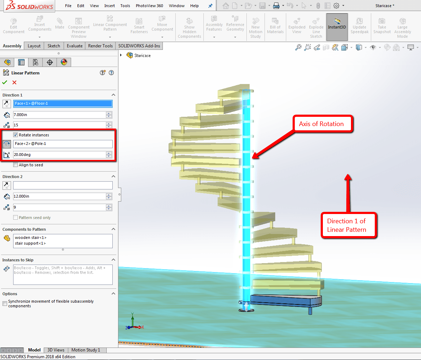Open the Insert Components tool
The height and width of the screenshot is (360, 421).
(x=39, y=24)
